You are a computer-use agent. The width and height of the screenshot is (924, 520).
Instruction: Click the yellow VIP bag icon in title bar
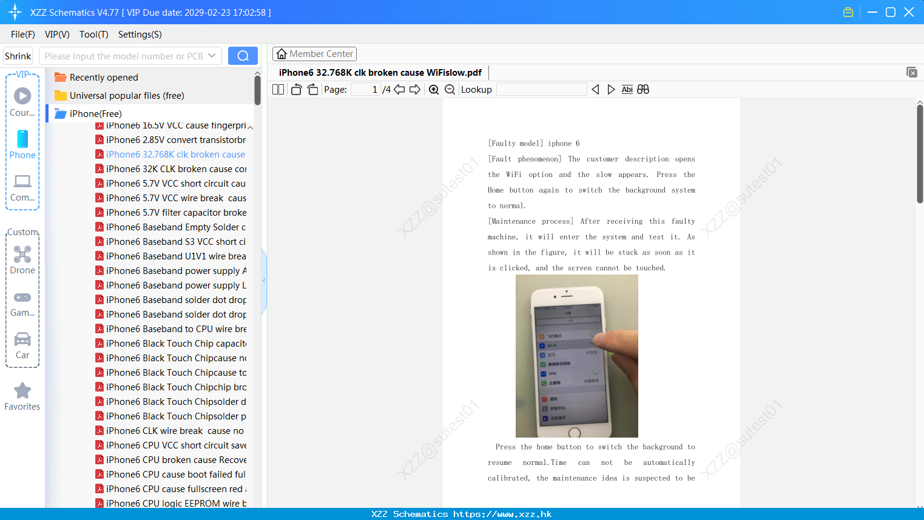coord(848,12)
